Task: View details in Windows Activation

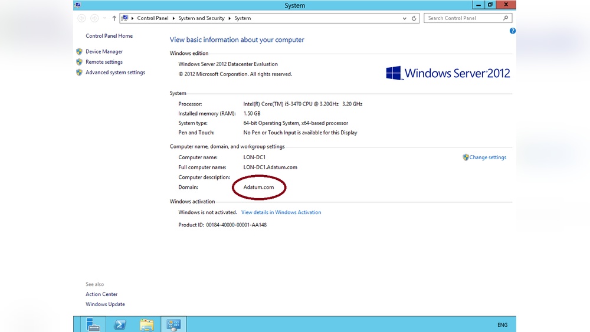Action: point(281,212)
